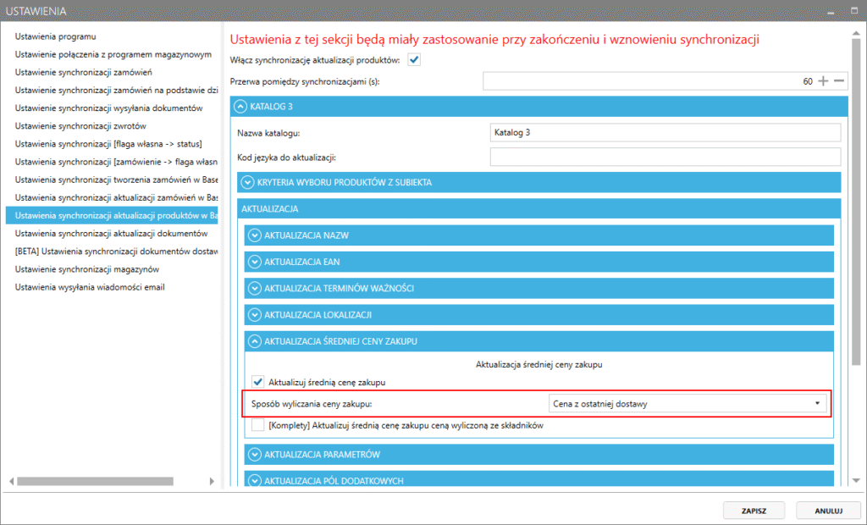
Task: Select Ustawienia synchronizacji [flaga własna -> status]
Action: pyautogui.click(x=108, y=144)
